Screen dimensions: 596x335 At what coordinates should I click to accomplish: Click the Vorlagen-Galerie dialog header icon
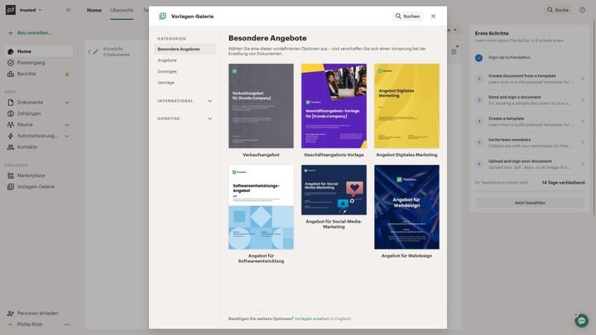[163, 16]
